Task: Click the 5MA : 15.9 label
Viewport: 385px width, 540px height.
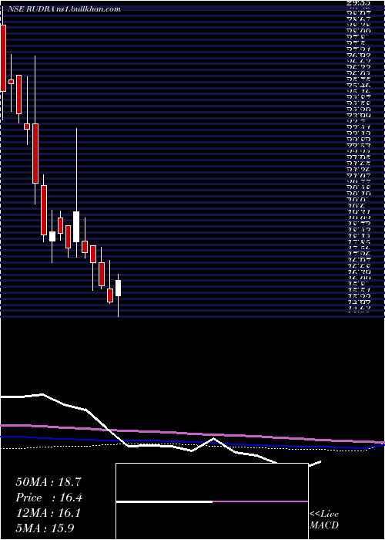Action: coord(45,528)
